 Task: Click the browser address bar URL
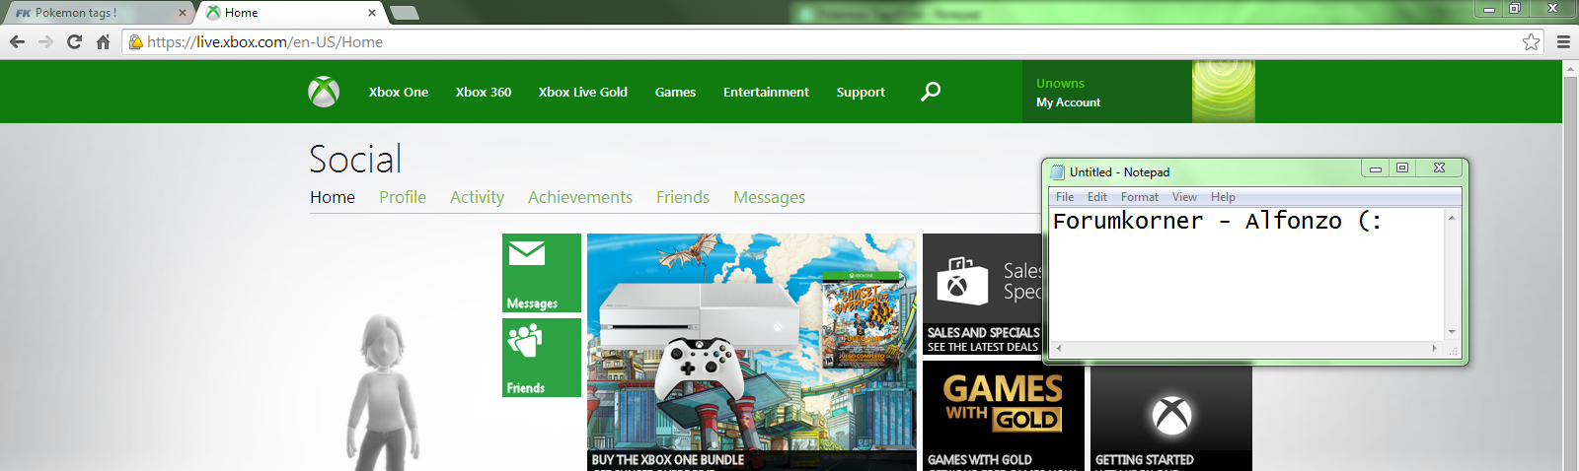click(265, 41)
